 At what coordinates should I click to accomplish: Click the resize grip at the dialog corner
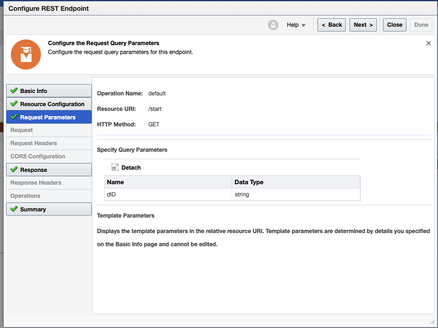click(x=432, y=321)
